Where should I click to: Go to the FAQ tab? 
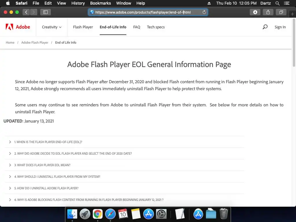137,27
